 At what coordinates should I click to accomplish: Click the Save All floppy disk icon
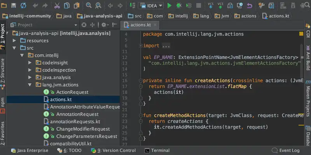(14, 5)
